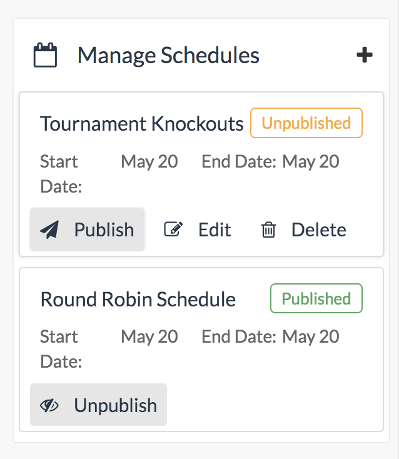Click the orange Unpublished status badge
This screenshot has width=399, height=459.
click(306, 123)
